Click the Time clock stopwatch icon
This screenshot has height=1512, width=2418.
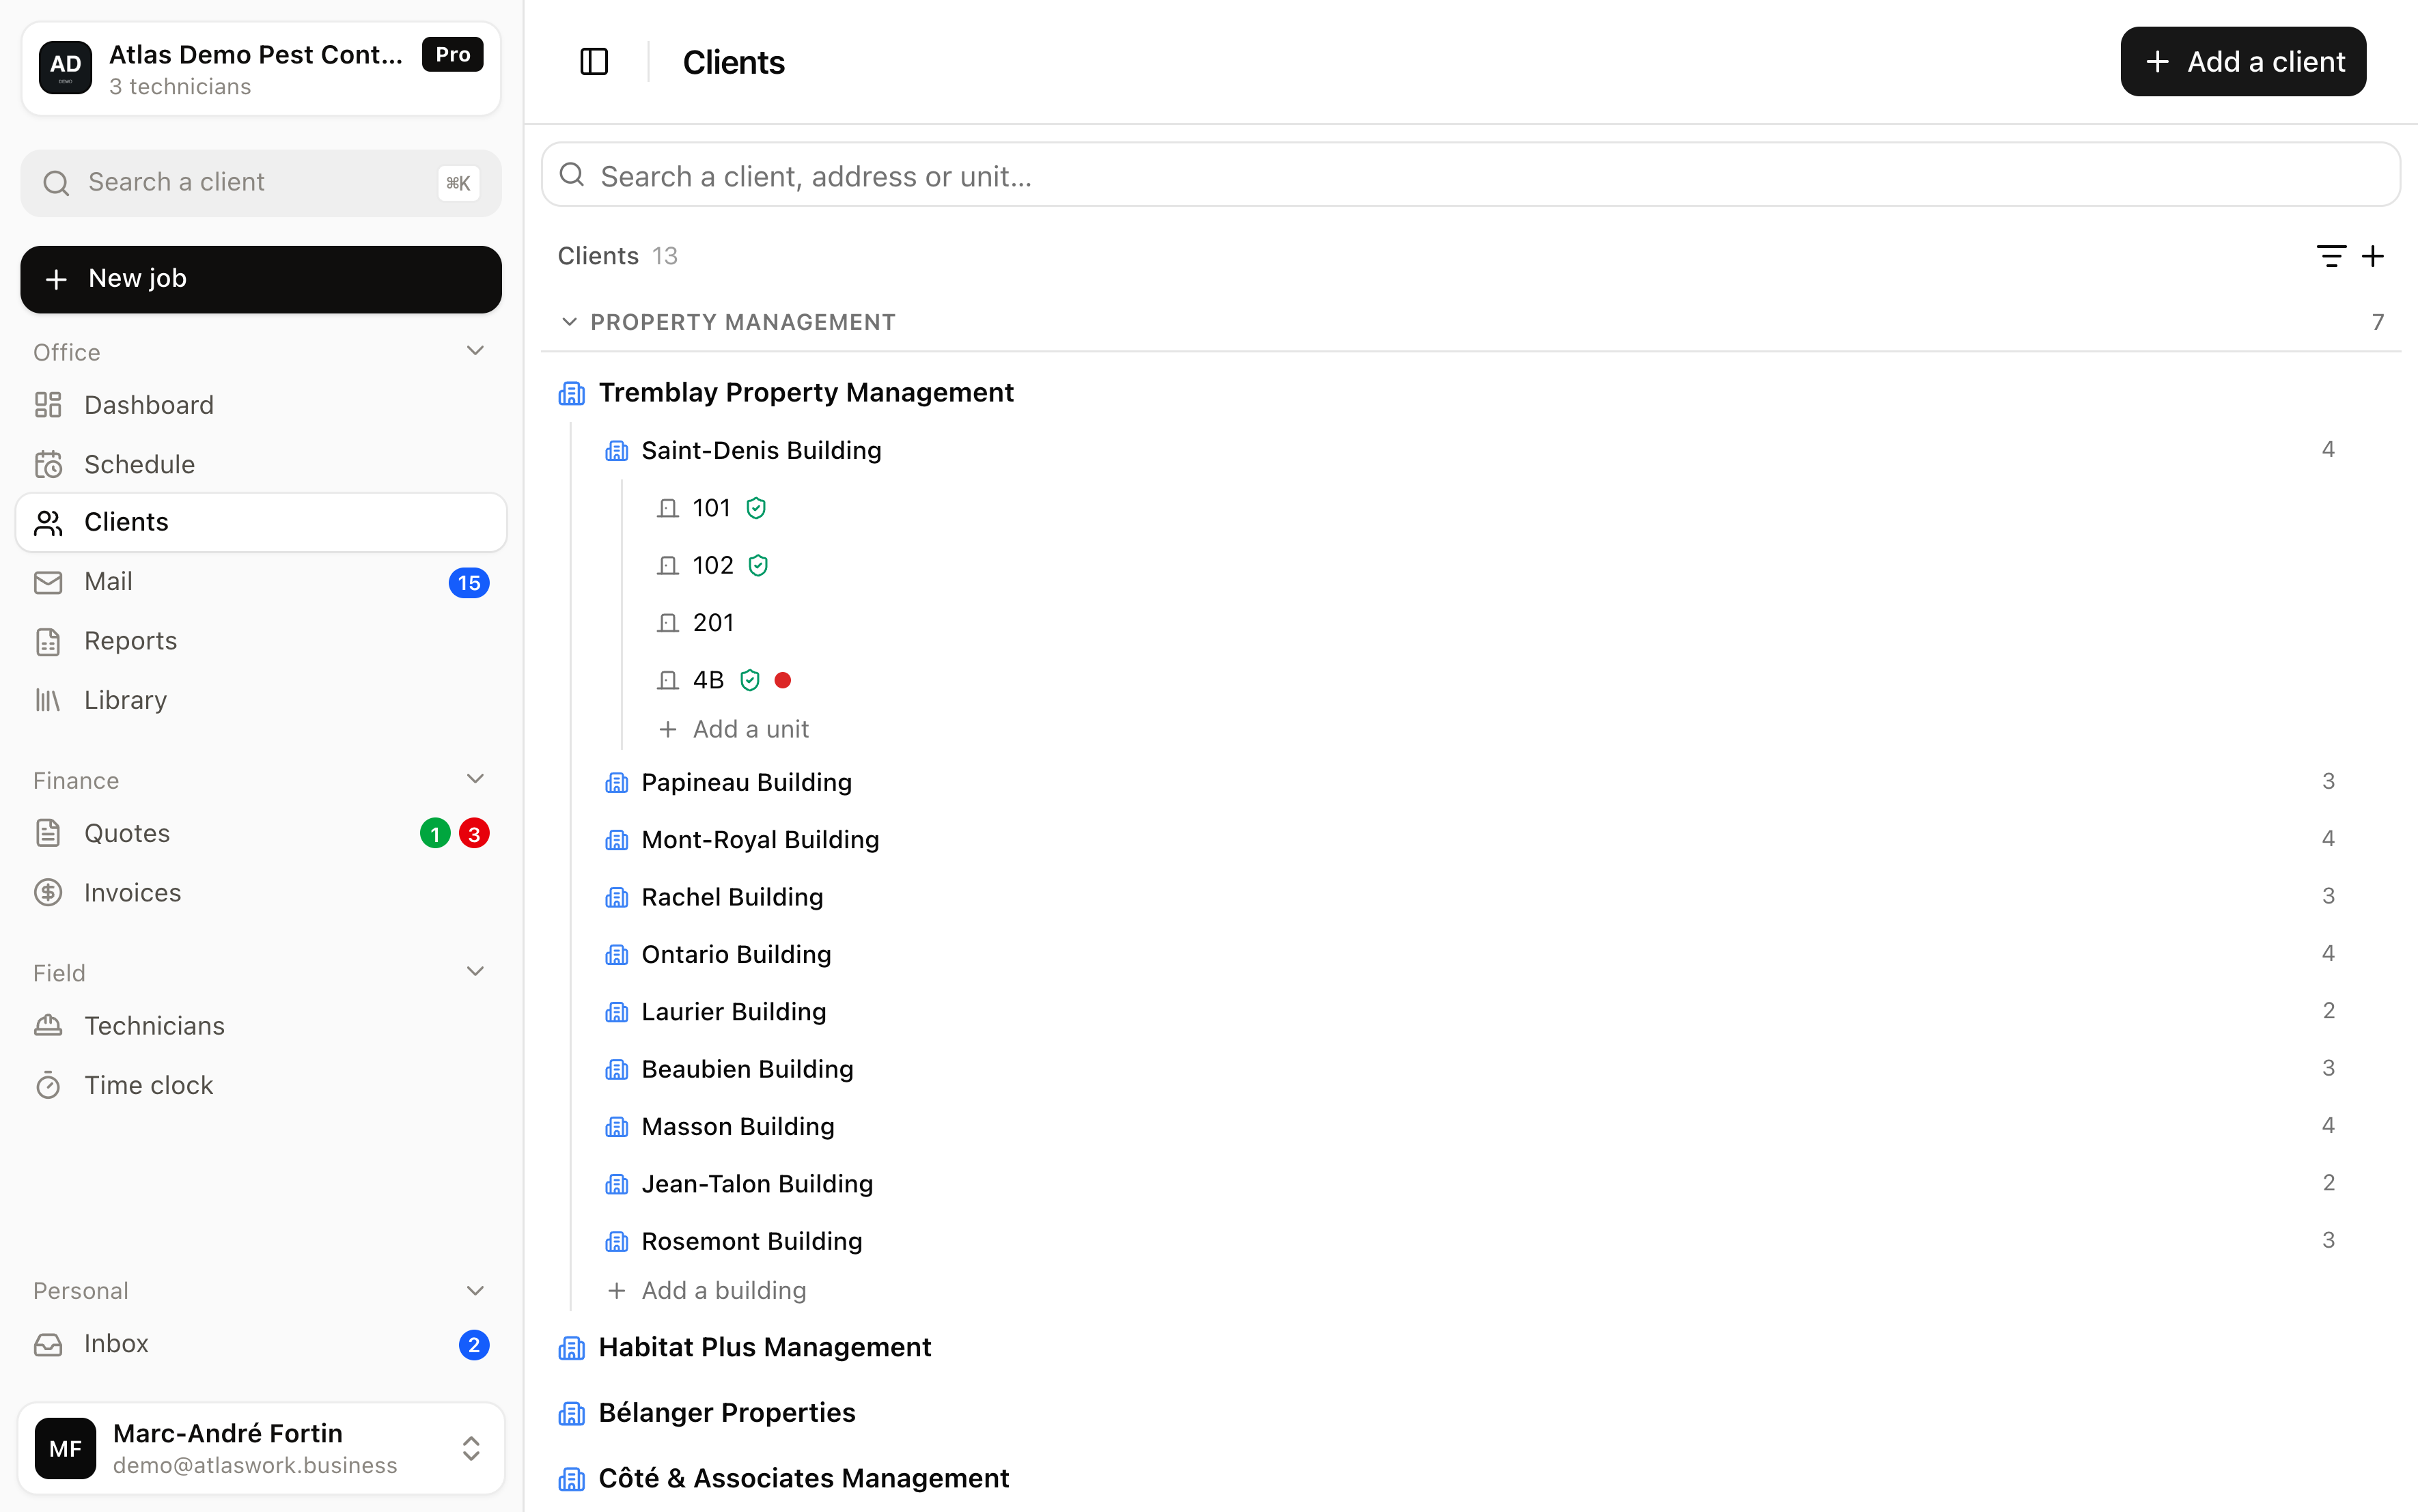(48, 1085)
